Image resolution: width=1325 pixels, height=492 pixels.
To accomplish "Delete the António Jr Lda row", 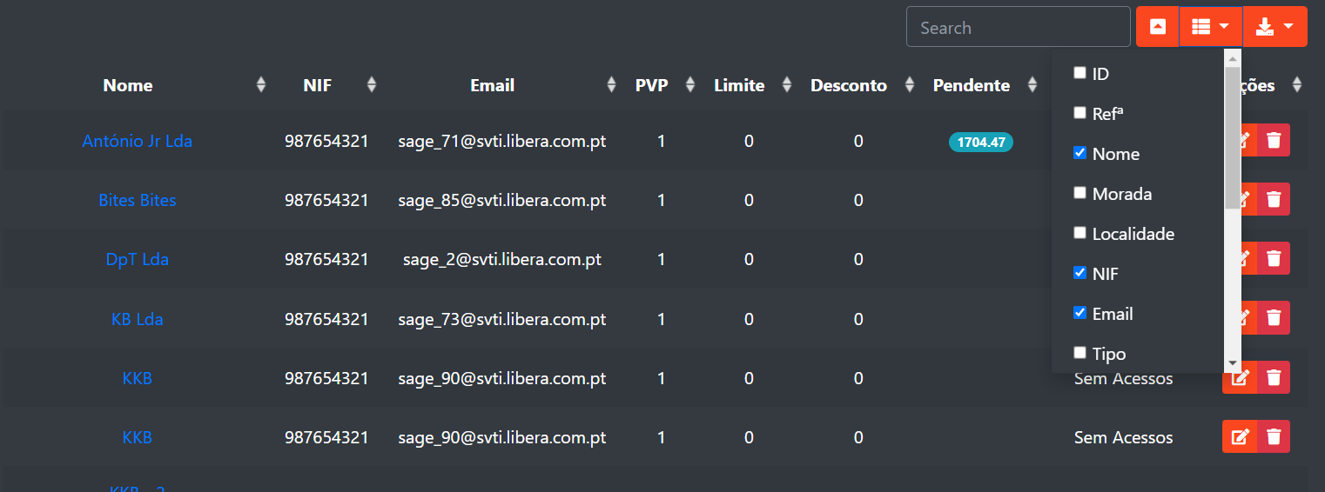I will pyautogui.click(x=1274, y=141).
